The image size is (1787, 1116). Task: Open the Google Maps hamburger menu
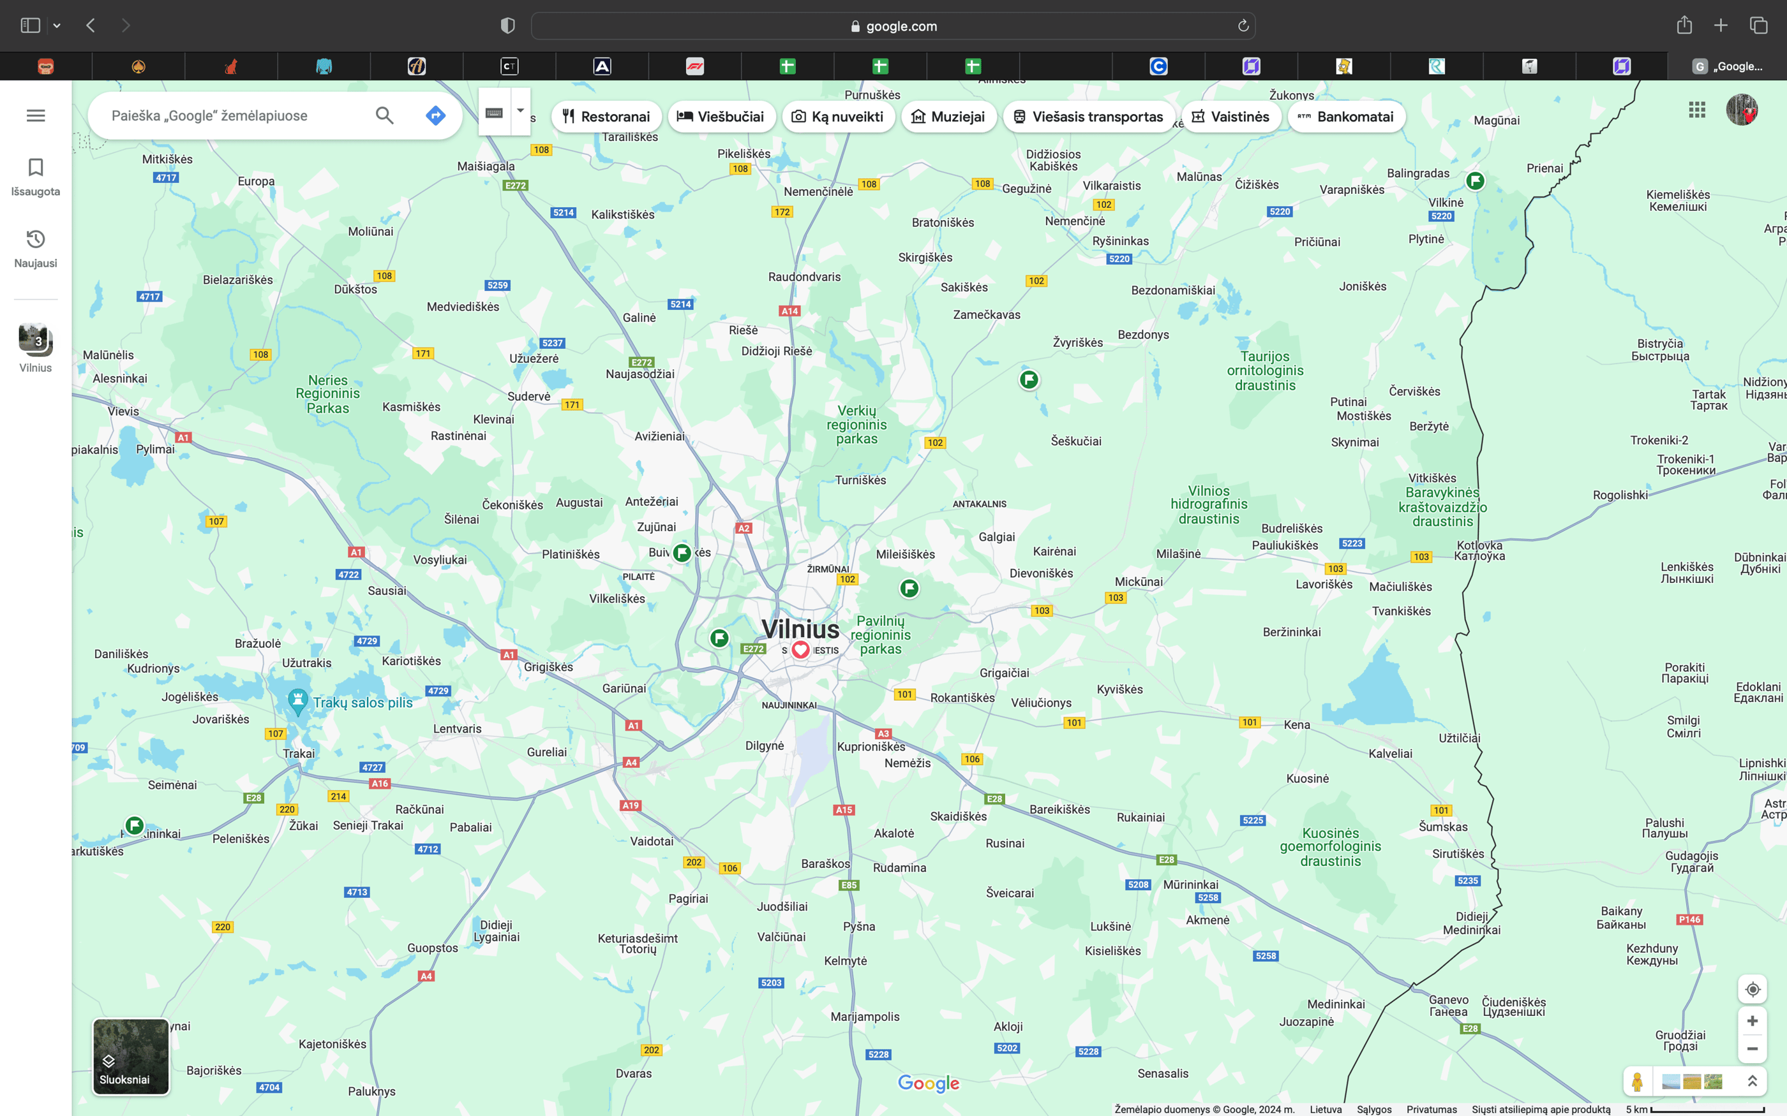pyautogui.click(x=36, y=116)
